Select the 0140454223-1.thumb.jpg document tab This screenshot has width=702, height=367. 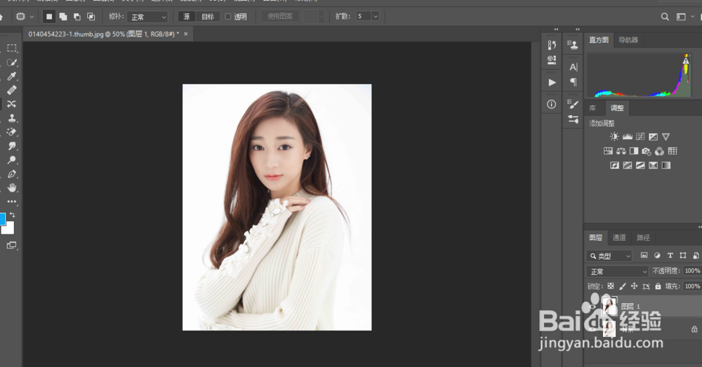pyautogui.click(x=103, y=34)
